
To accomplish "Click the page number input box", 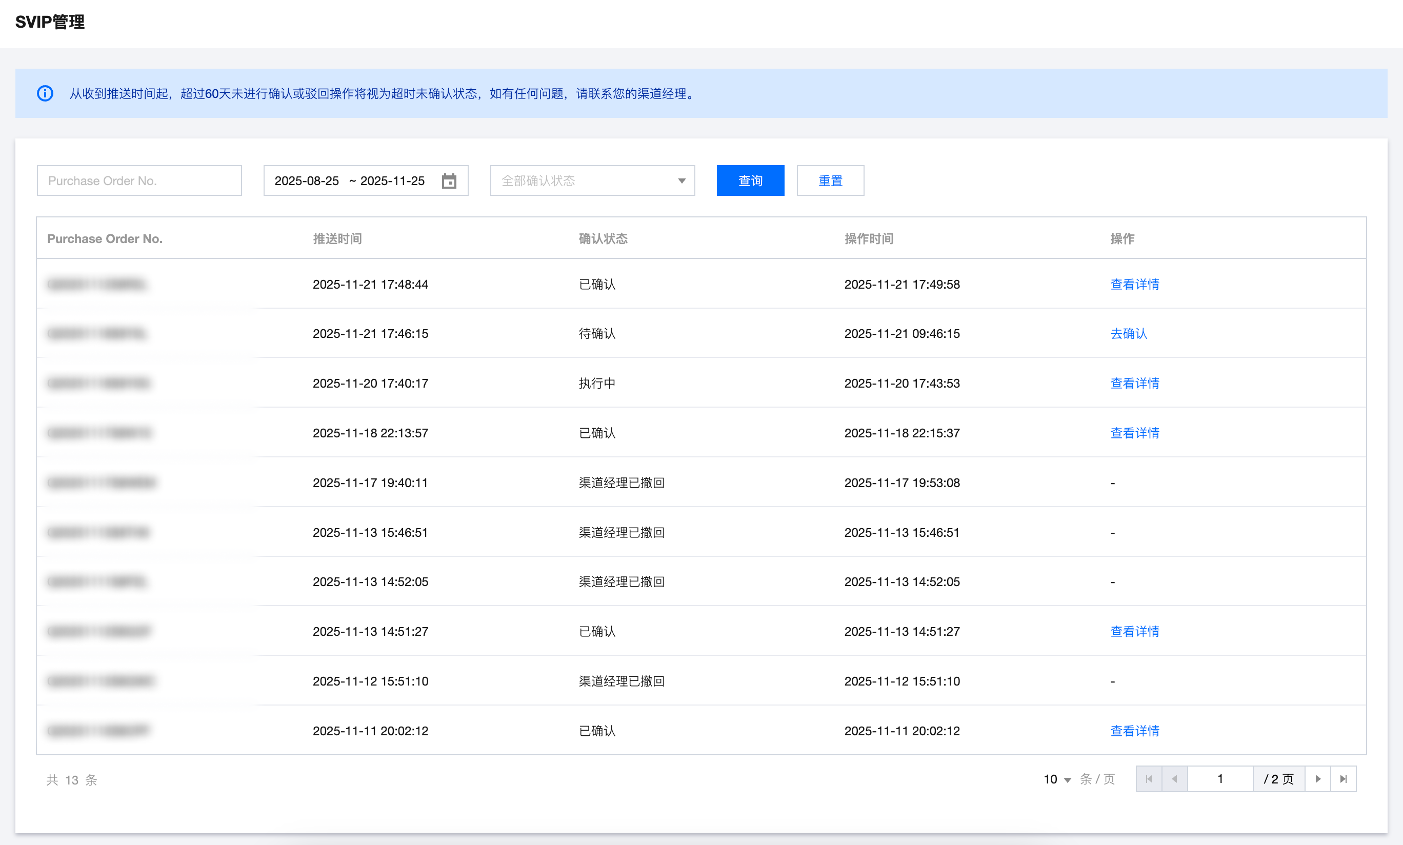I will [x=1219, y=779].
